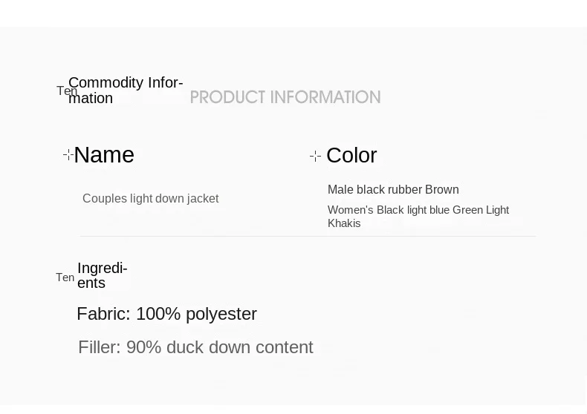Click the word polyester in the Fabric line
The height and width of the screenshot is (414, 587).
coord(221,314)
